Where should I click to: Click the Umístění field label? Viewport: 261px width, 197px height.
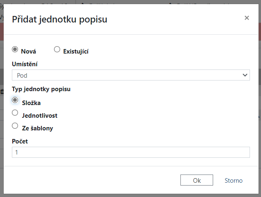(x=25, y=64)
